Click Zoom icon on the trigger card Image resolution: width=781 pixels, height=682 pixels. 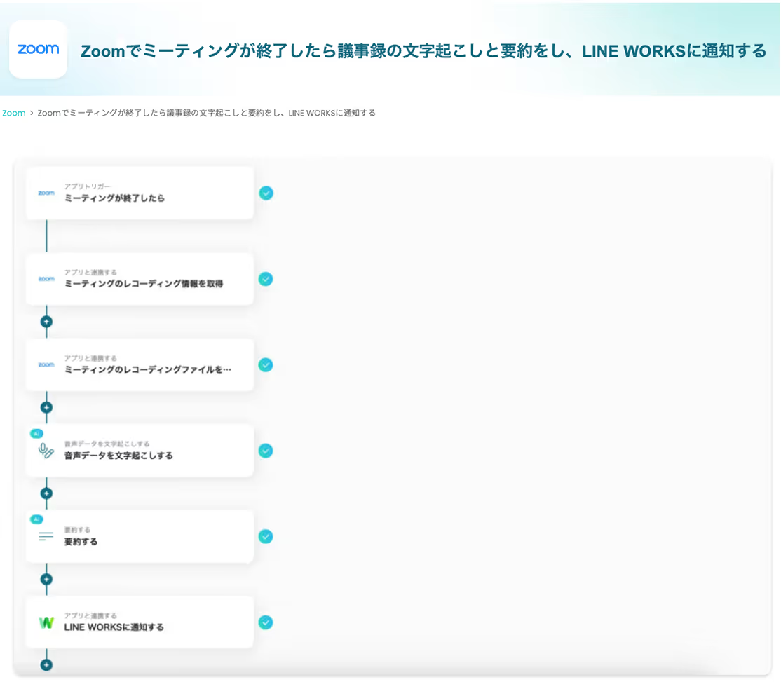click(46, 193)
